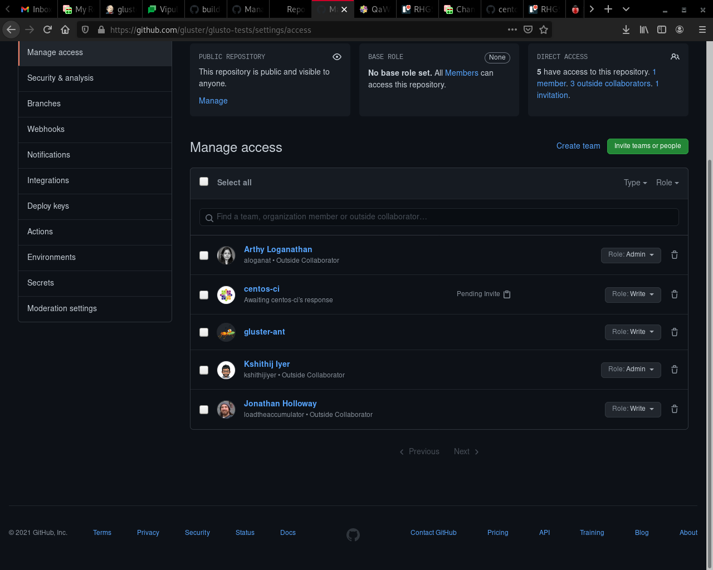This screenshot has height=570, width=713.
Task: Click Invite teams or people button
Action: [x=648, y=146]
